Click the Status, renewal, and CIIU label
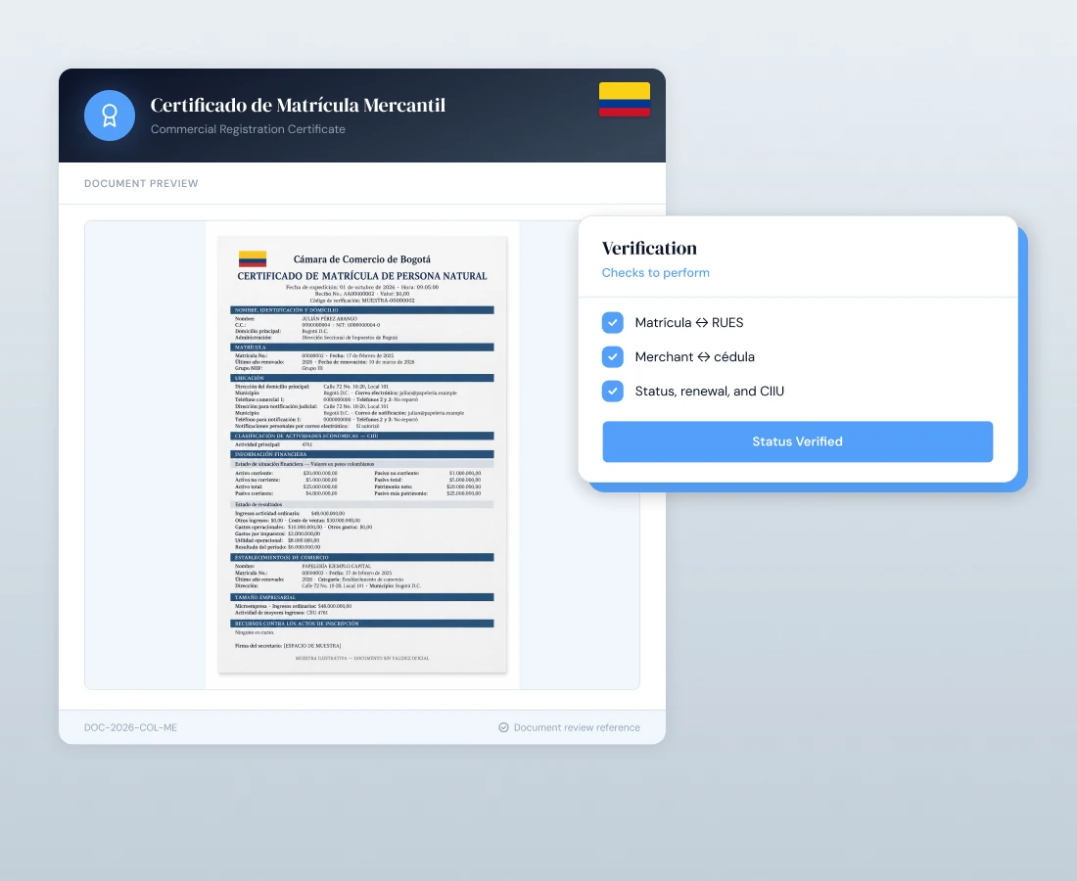This screenshot has width=1077, height=881. click(710, 392)
